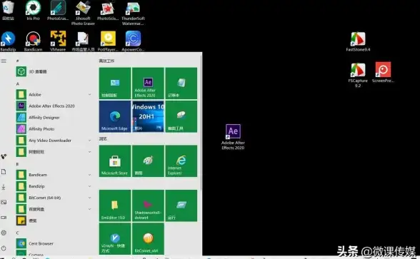Viewport: 420px width, 259px height.
Task: Select the ApowerCompress desktop icon
Action: 133,41
